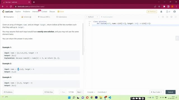Open the Explore menu
This screenshot has width=179, height=100.
coord(18,12)
